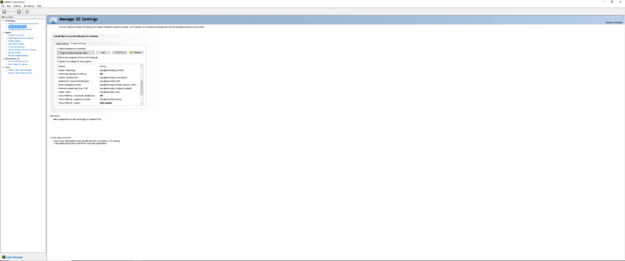Open Back history dropdown arrow

point(14,12)
